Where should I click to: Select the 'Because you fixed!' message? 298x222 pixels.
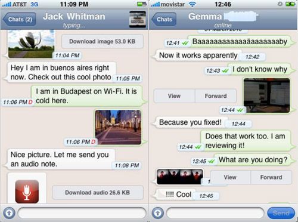coord(190,122)
